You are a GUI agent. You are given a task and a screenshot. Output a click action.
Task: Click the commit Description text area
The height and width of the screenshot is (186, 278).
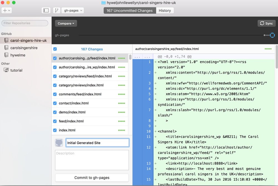[x=92, y=160]
